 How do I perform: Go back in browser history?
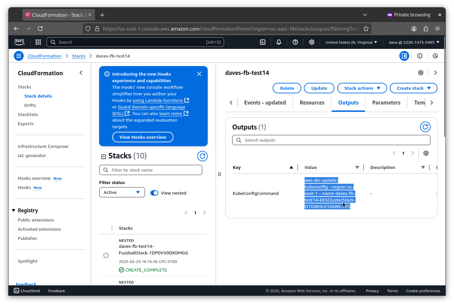16,29
